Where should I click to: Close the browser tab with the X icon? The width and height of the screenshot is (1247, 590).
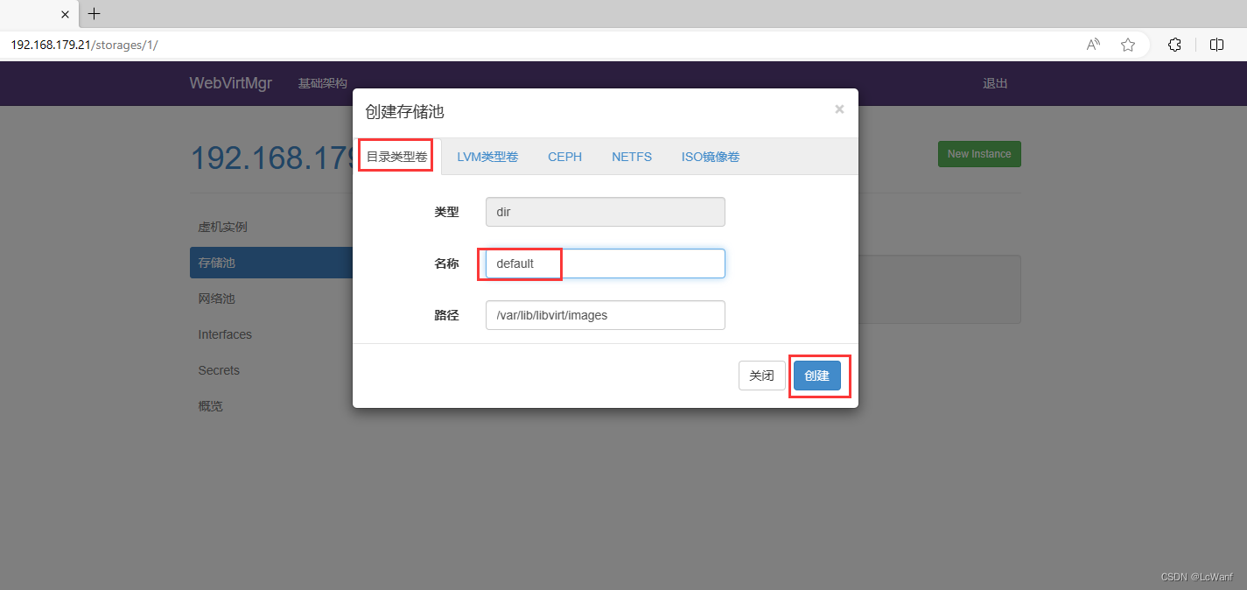coord(65,14)
